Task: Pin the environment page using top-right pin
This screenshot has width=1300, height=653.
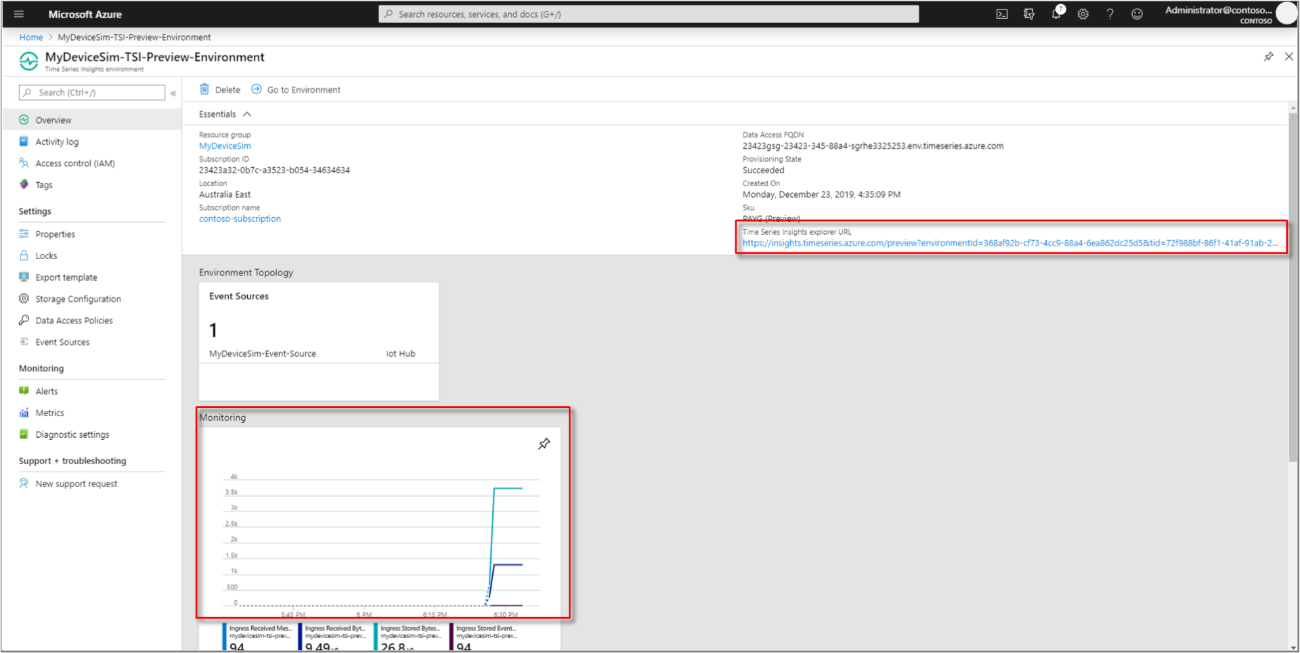Action: pyautogui.click(x=1268, y=57)
